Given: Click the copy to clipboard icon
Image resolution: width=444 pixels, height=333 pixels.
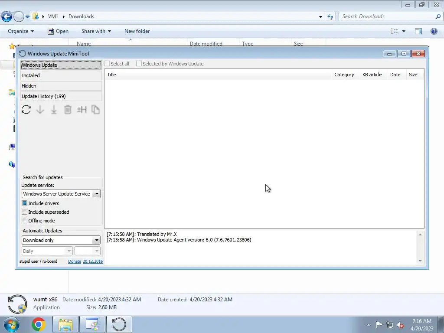Looking at the screenshot, I should pyautogui.click(x=95, y=110).
